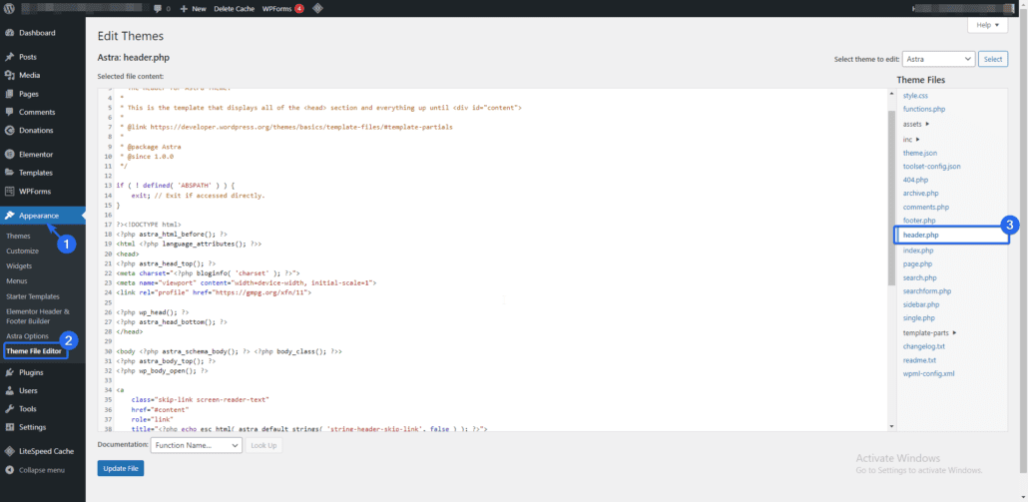
Task: Click the WPForms icon in sidebar
Action: click(10, 192)
